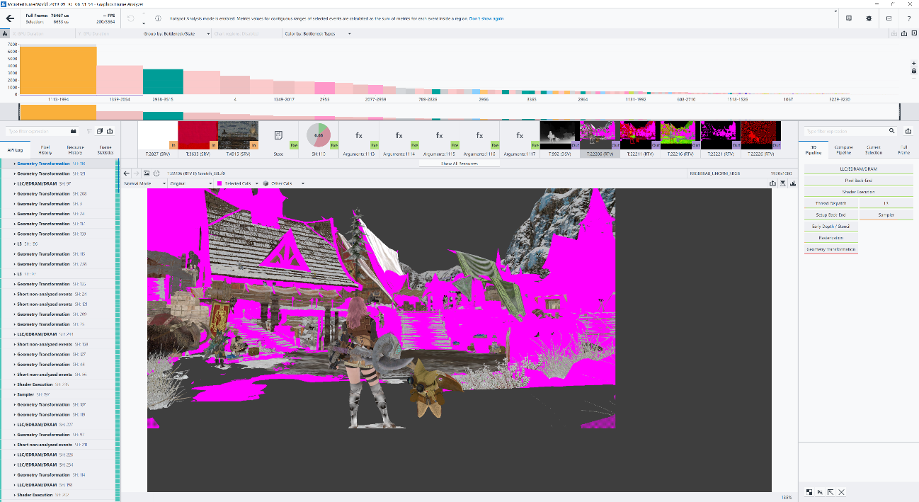Viewport: 919px width, 502px height.
Task: Open the Normal Mode dropdown
Action: pyautogui.click(x=144, y=183)
